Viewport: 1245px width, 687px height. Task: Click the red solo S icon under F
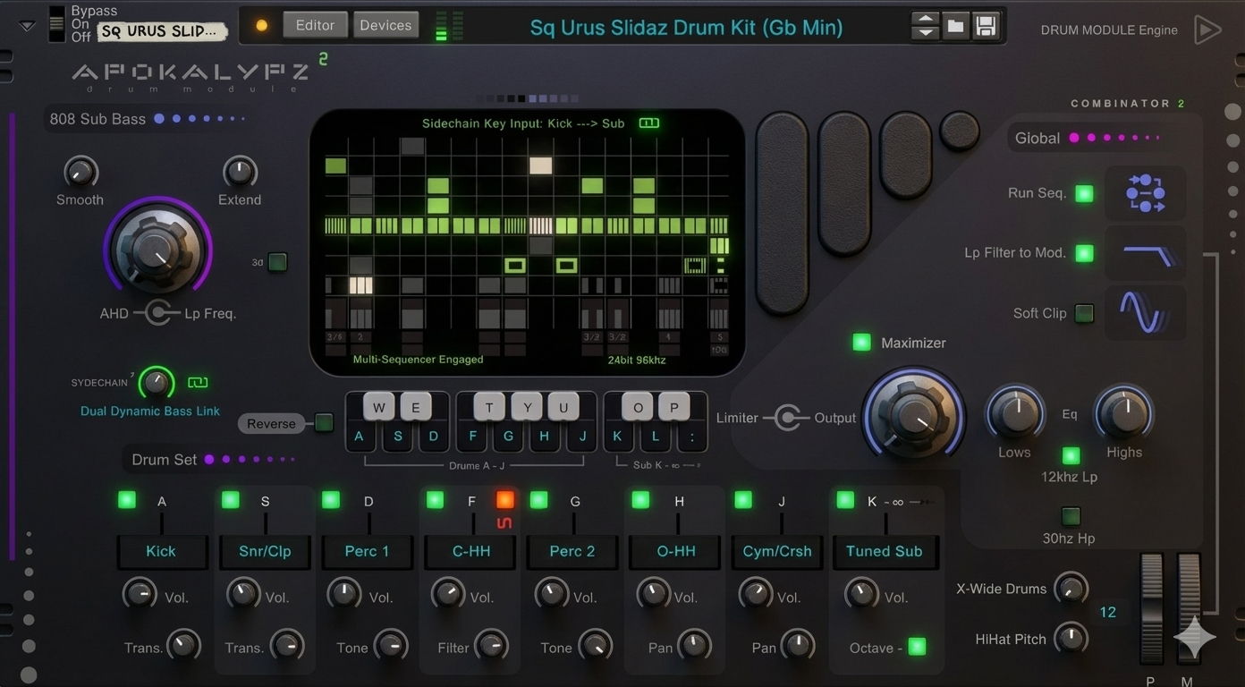click(504, 522)
